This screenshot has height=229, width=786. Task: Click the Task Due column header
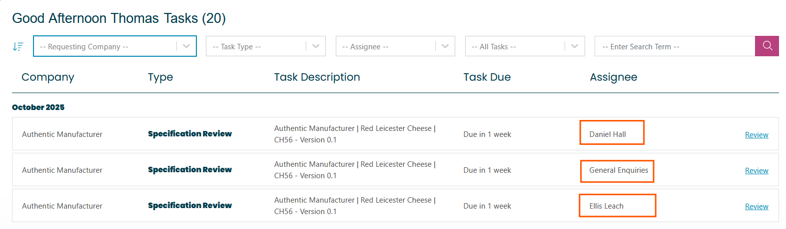pyautogui.click(x=487, y=77)
